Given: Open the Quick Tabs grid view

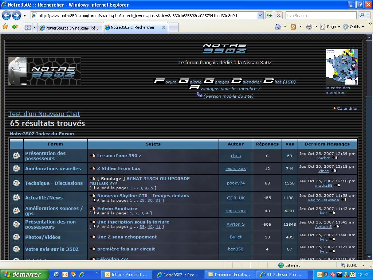Looking at the screenshot, I should pos(28,27).
